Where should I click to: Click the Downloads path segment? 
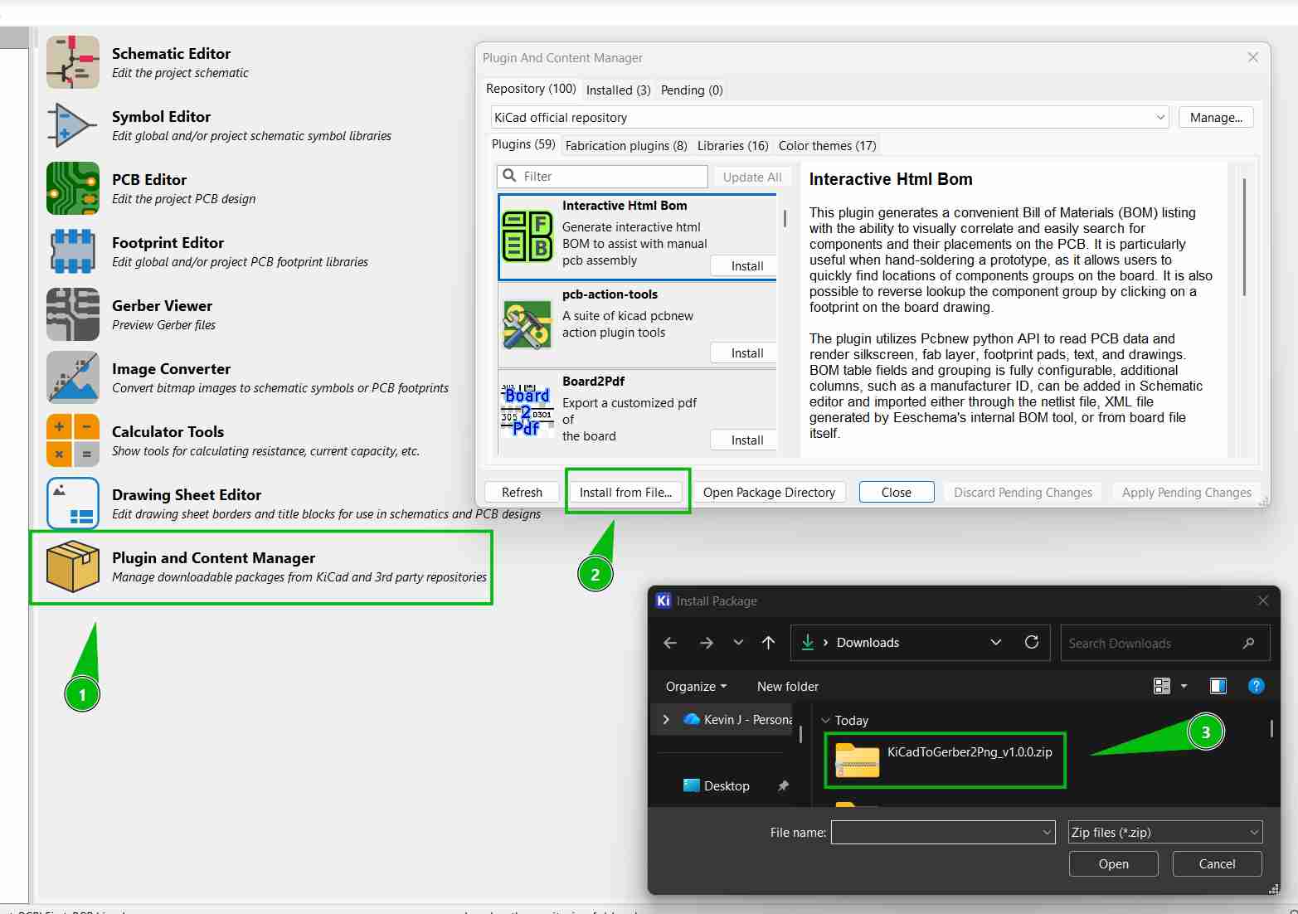point(868,643)
